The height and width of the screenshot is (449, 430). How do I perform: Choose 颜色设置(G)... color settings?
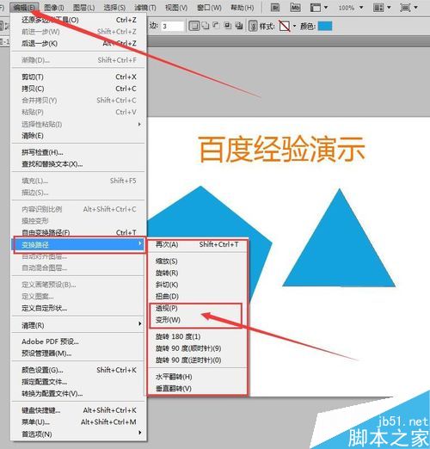click(79, 370)
